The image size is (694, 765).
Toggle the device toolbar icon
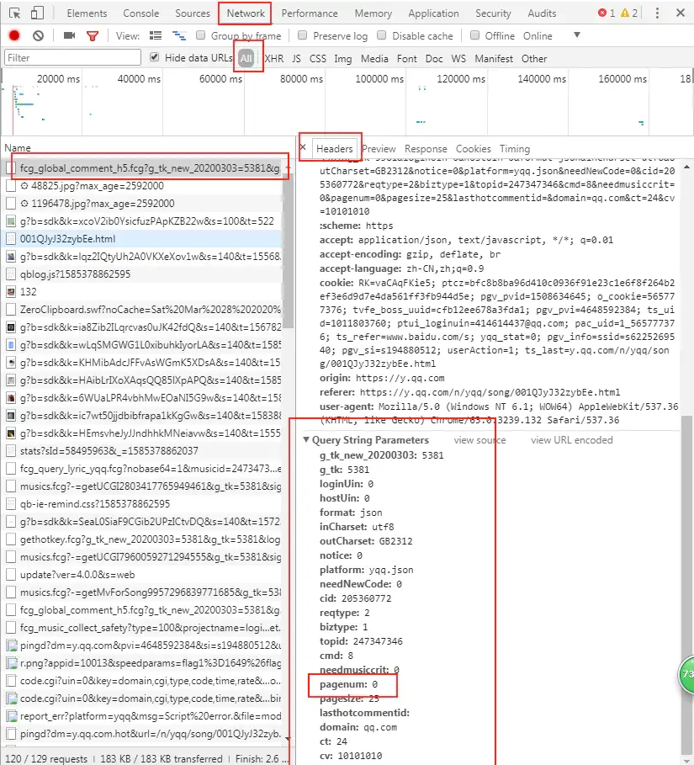point(37,13)
